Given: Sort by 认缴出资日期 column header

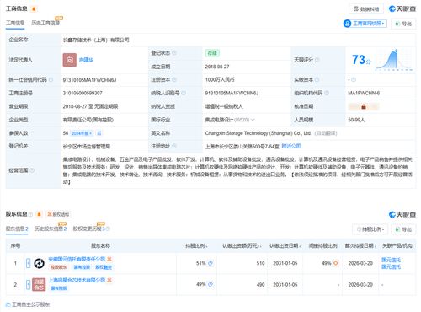Looking at the screenshot, I should coord(285,246).
